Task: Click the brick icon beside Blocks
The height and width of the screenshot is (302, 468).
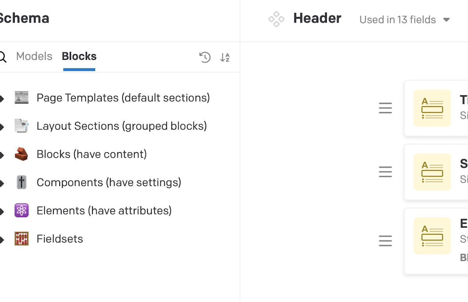Action: (x=21, y=154)
